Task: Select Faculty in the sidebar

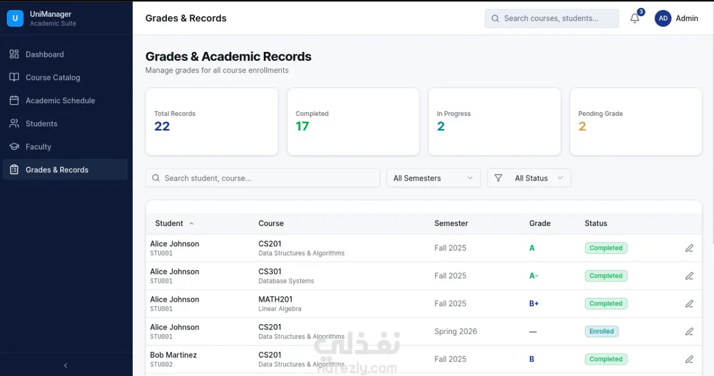Action: click(x=38, y=147)
